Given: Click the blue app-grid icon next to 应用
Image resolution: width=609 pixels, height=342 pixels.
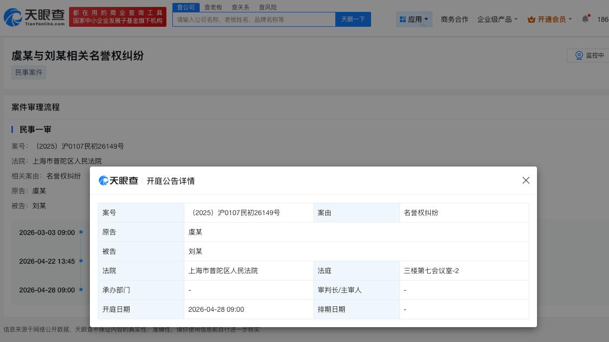Looking at the screenshot, I should pos(403,19).
